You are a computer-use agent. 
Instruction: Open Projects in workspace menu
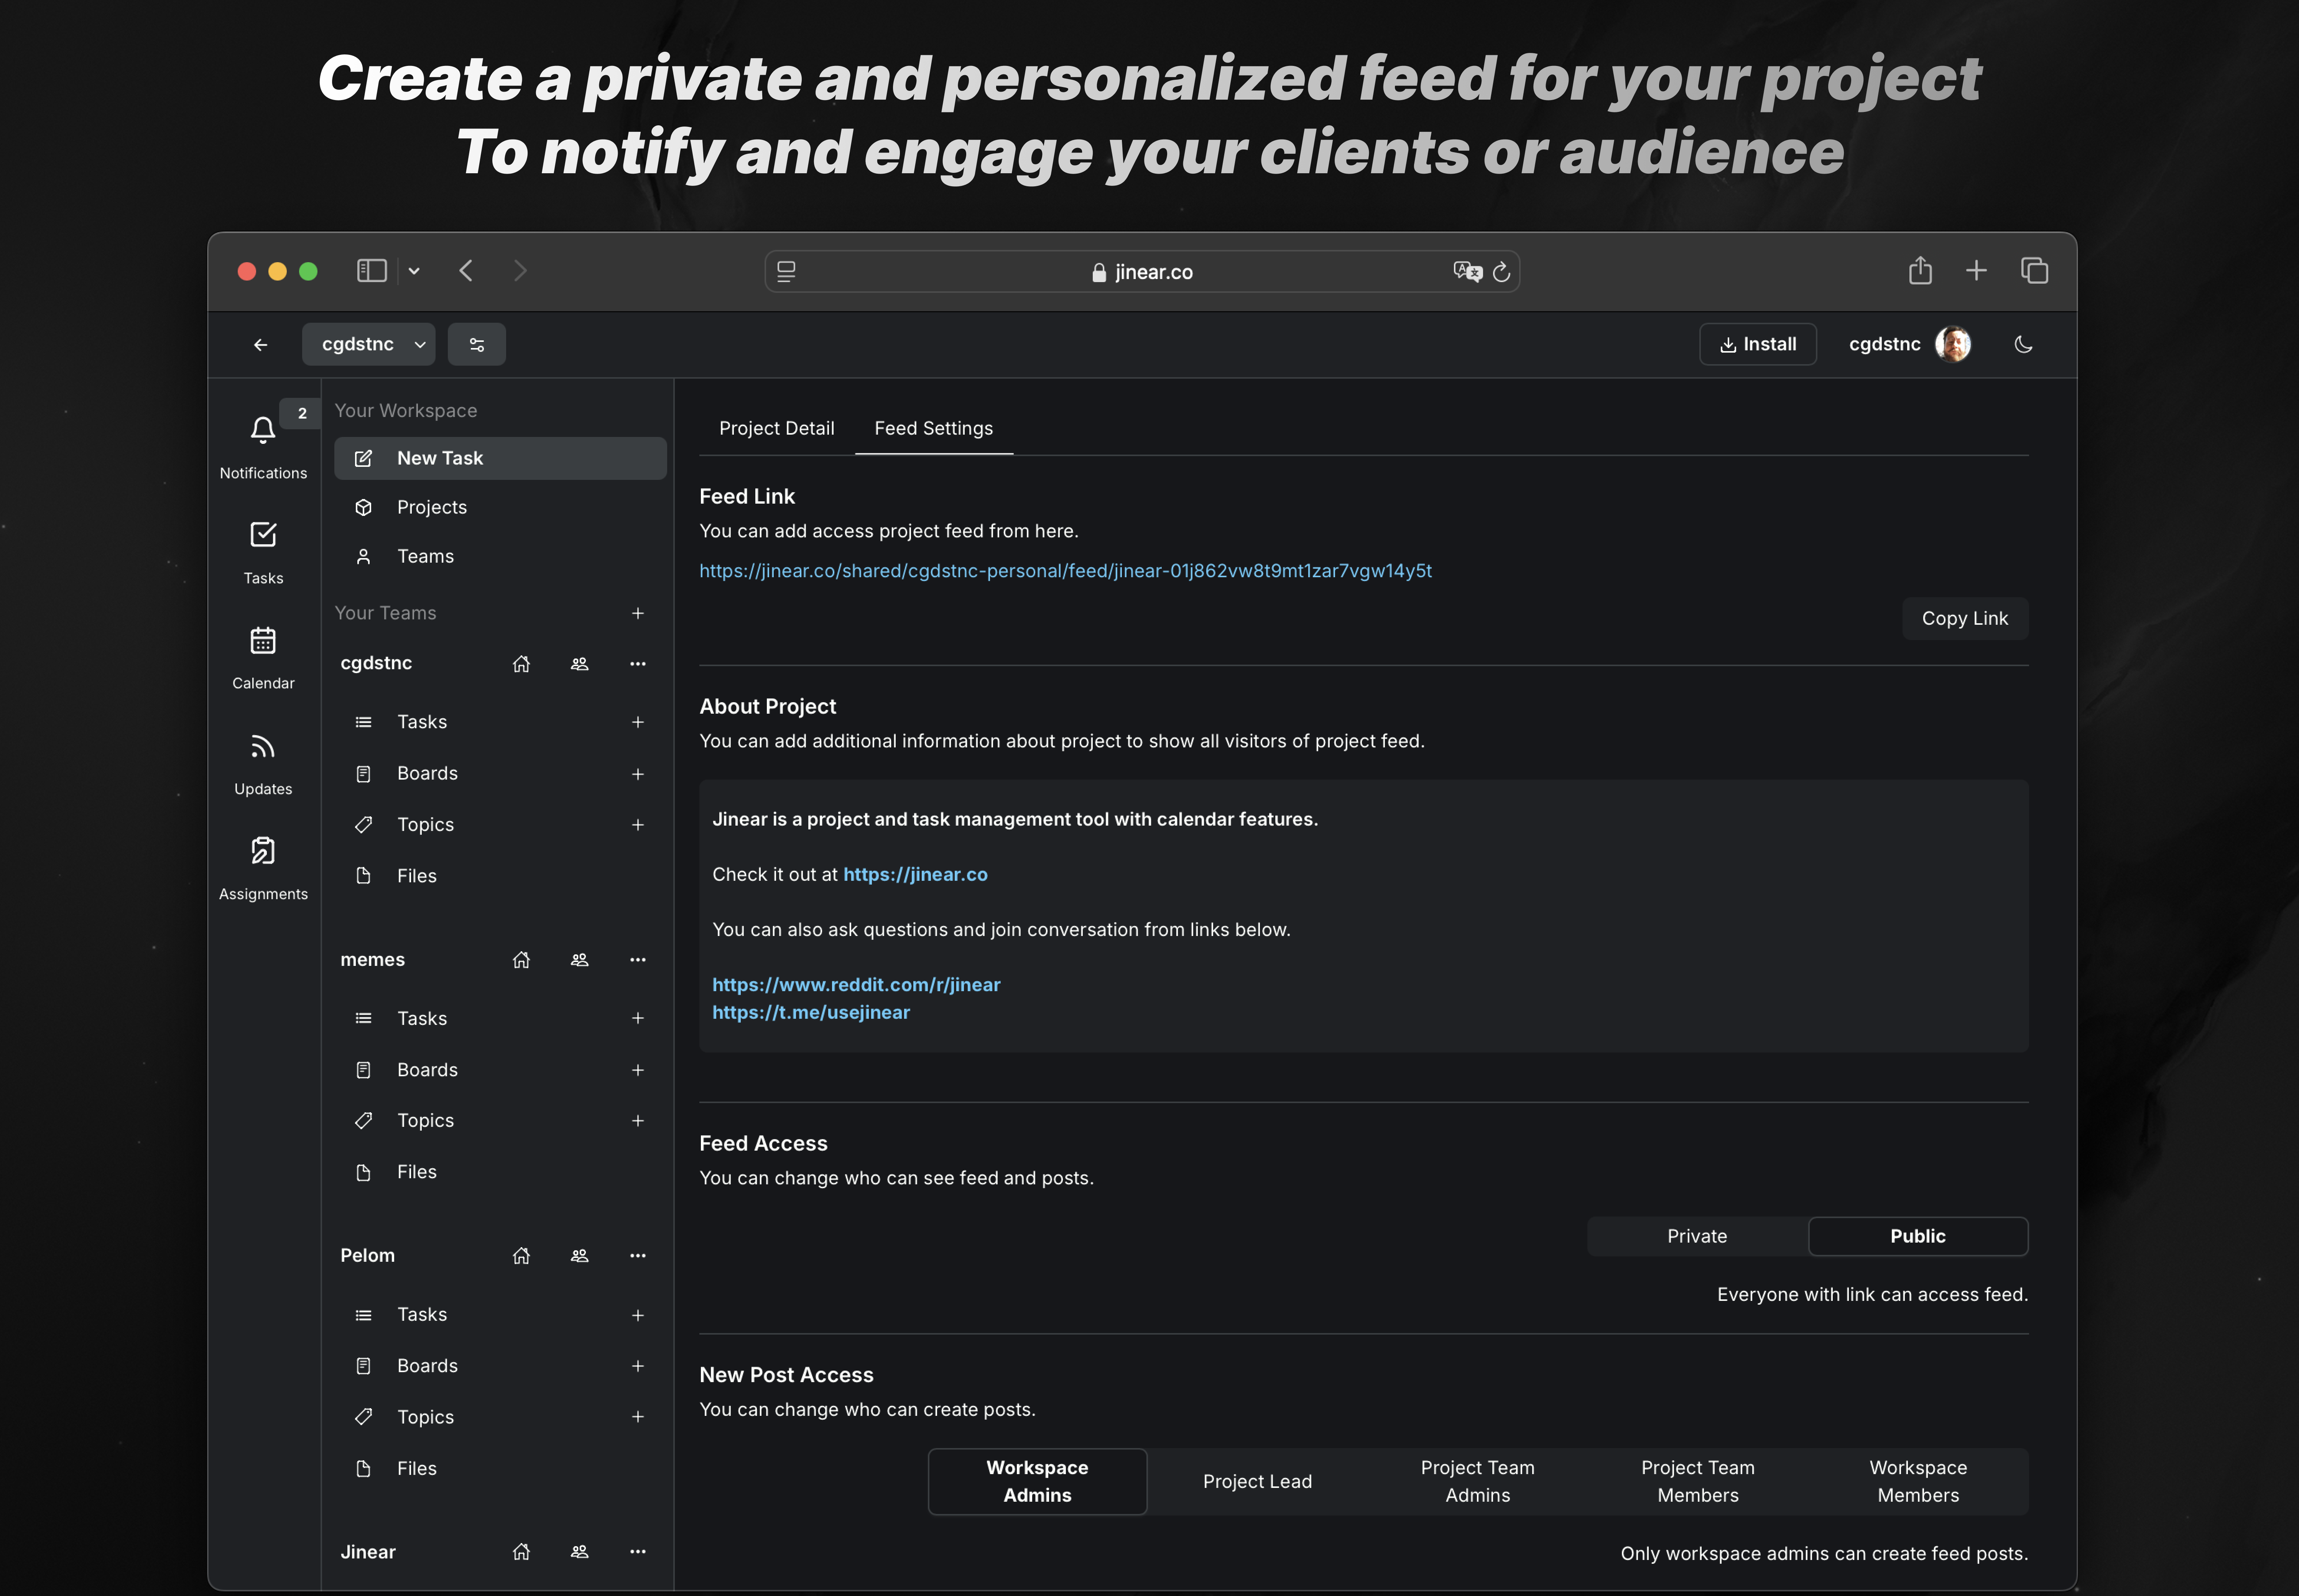tap(431, 507)
